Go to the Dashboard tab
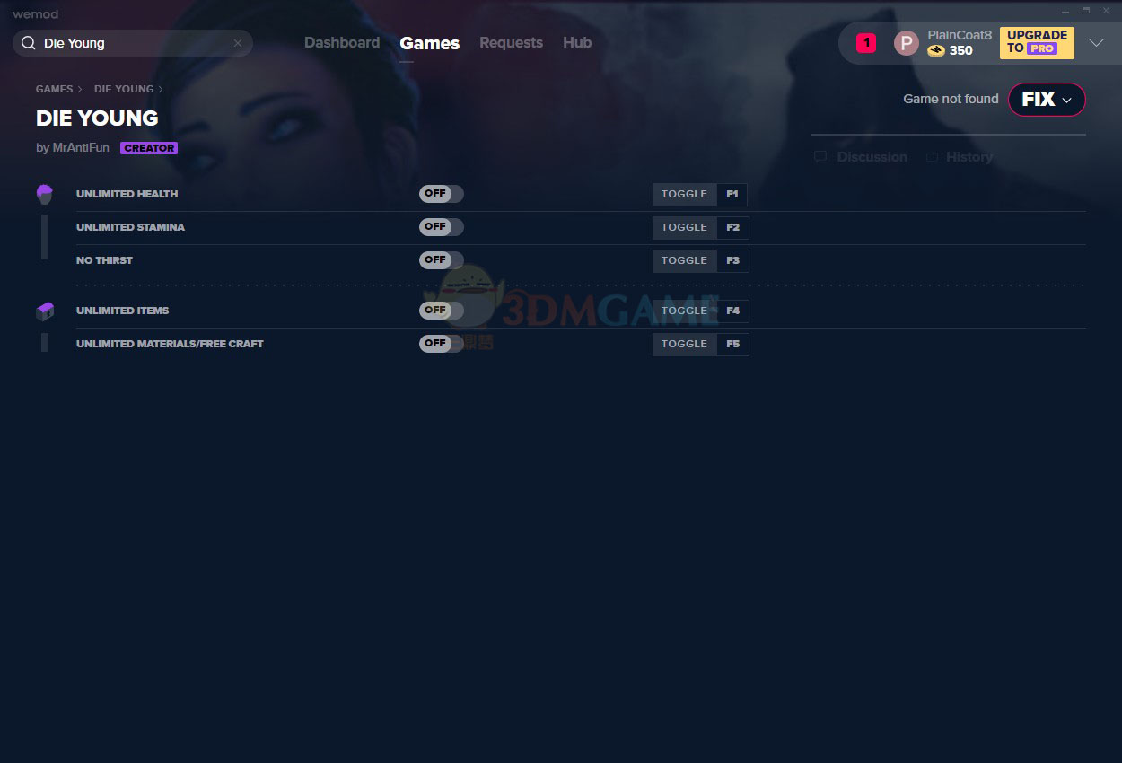Screen dimensions: 1122x763 point(341,43)
